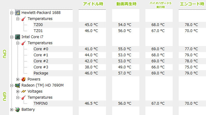This screenshot has width=206, height=115.
Task: Select the Core #0 row
Action: [x=53, y=49]
